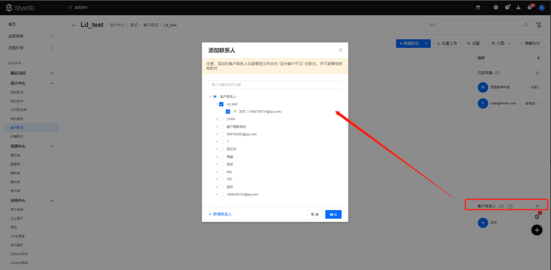Screen dimensions: 551x270
Task: Click the back arrow beside Ld_test title
Action: (x=74, y=25)
